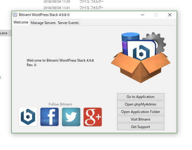Open the Bitnami social icon
Image resolution: width=192 pixels, height=150 pixels.
(x=28, y=117)
